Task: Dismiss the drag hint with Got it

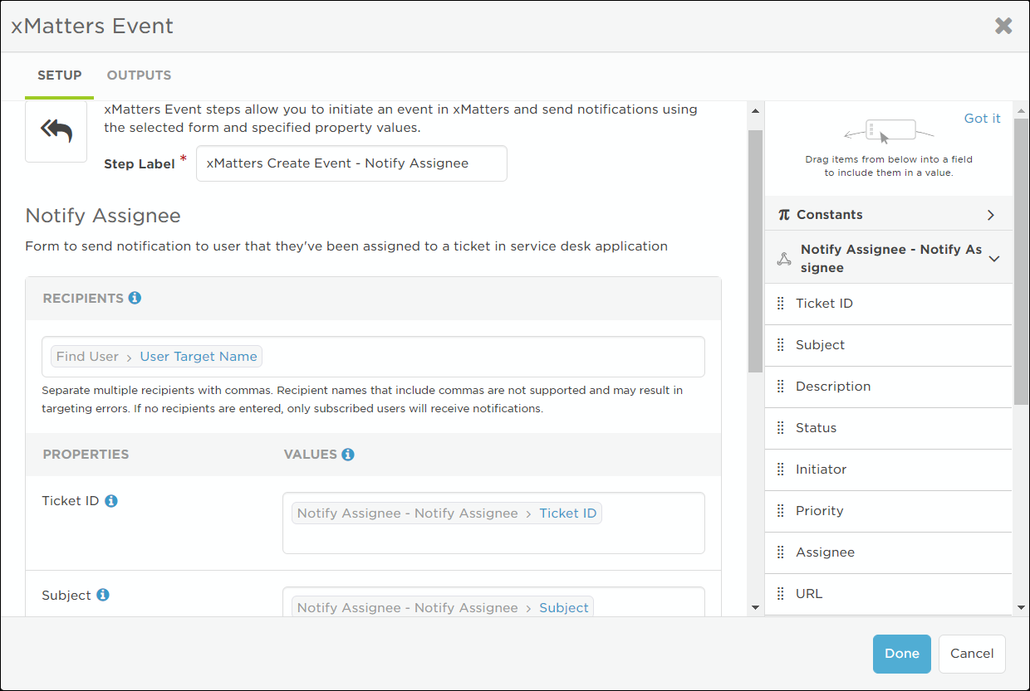Action: [983, 119]
